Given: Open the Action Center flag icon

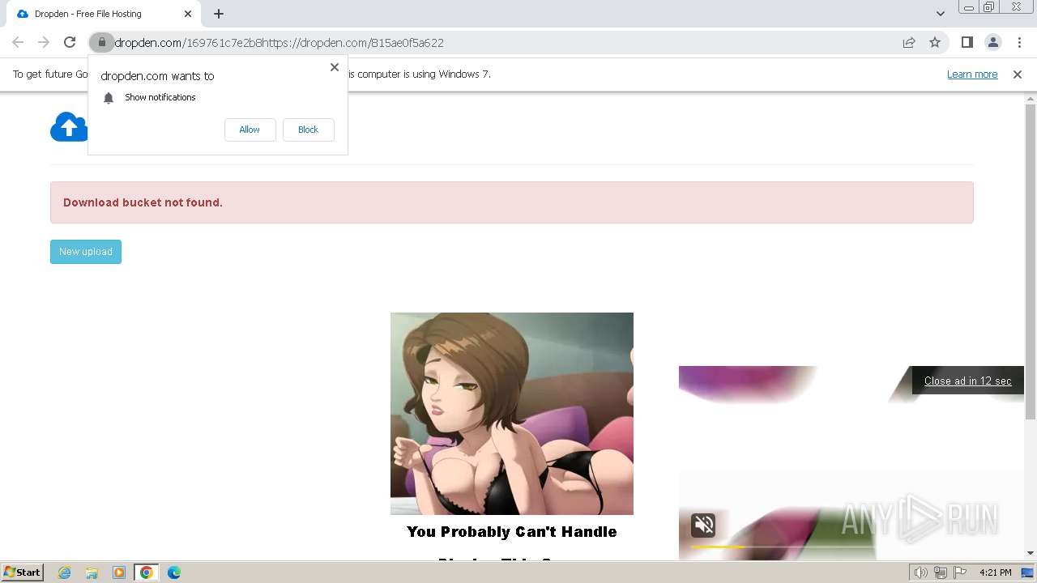Looking at the screenshot, I should pos(959,572).
